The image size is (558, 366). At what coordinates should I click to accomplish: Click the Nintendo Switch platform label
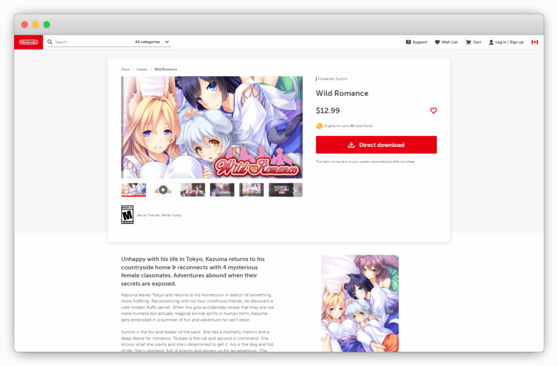332,79
